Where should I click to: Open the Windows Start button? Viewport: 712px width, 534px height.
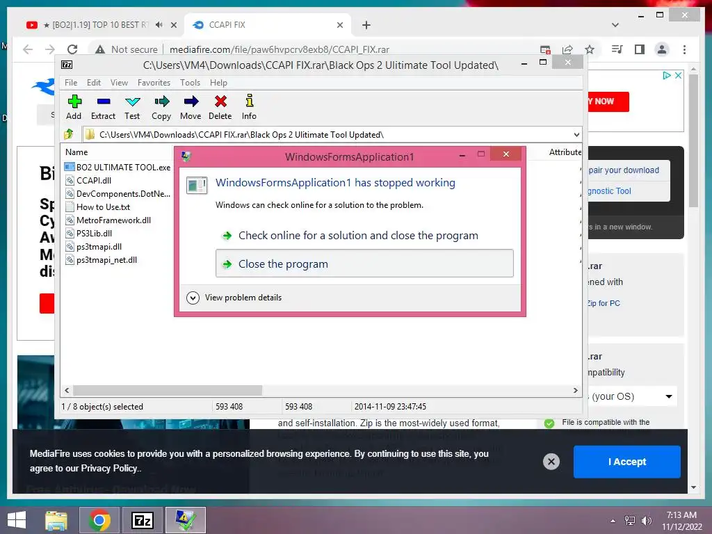pyautogui.click(x=17, y=520)
